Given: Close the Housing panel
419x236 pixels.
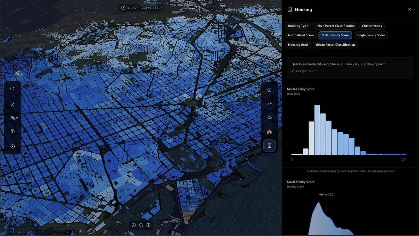Looking at the screenshot, I should (410, 9).
